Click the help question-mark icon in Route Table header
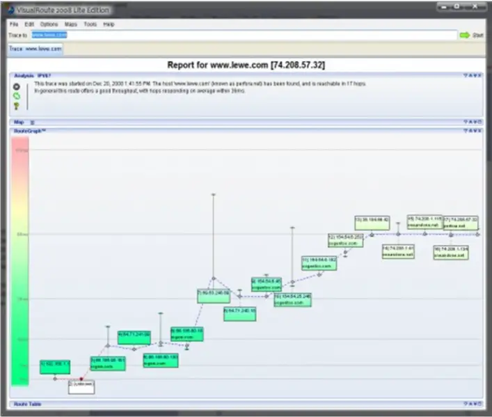The height and width of the screenshot is (417, 492). click(466, 404)
